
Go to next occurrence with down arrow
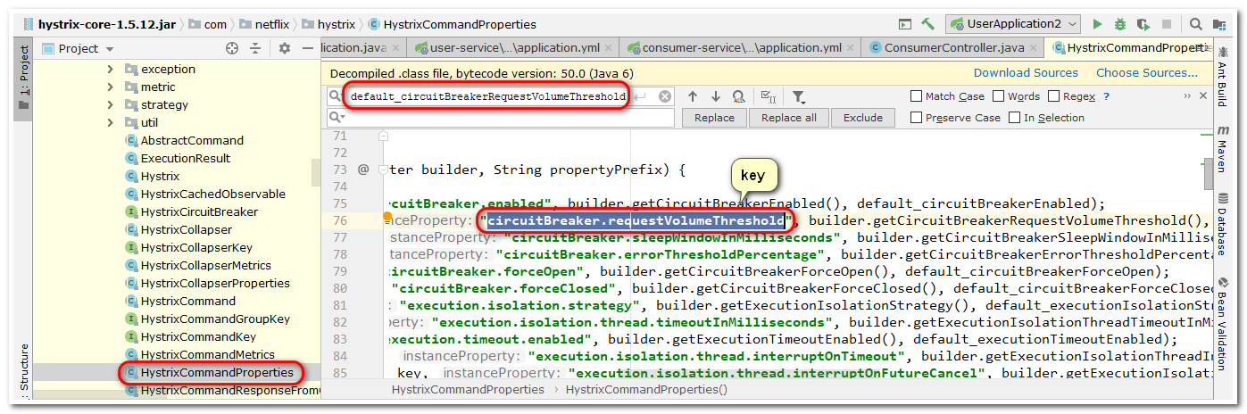716,96
